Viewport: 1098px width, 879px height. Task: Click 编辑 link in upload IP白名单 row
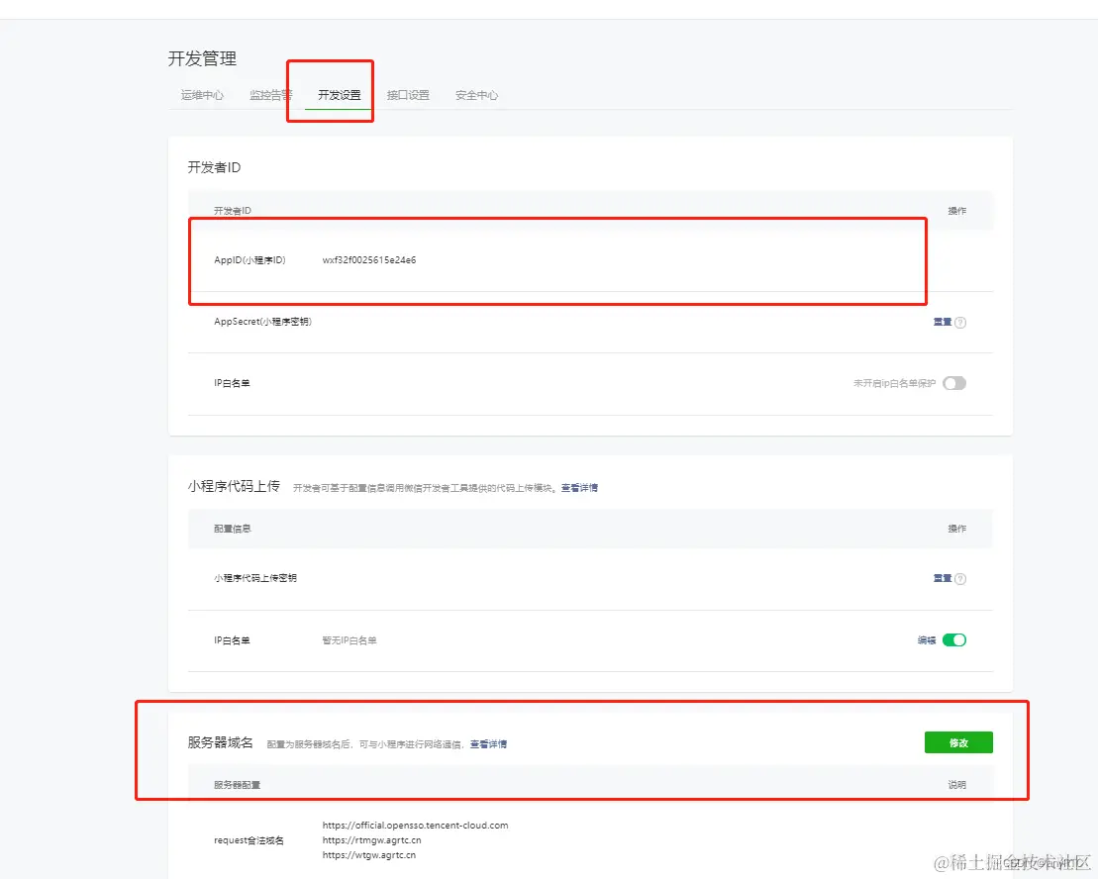(x=927, y=640)
